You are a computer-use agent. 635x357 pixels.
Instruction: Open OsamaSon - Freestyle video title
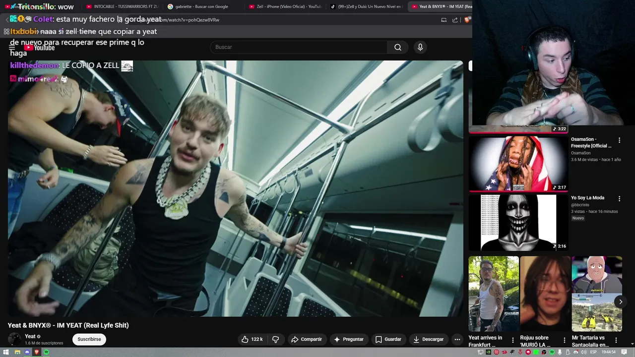(x=591, y=142)
